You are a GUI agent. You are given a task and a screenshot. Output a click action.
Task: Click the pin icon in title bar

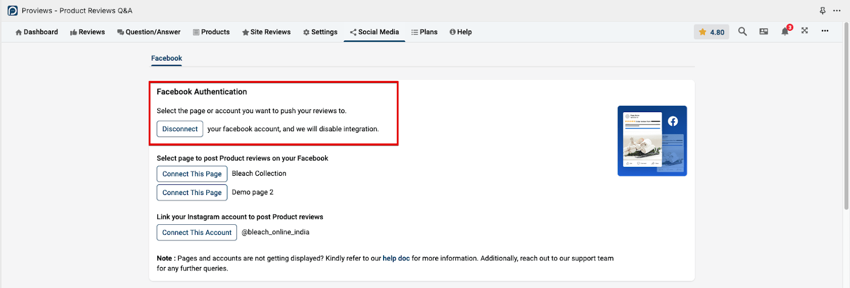click(x=823, y=11)
